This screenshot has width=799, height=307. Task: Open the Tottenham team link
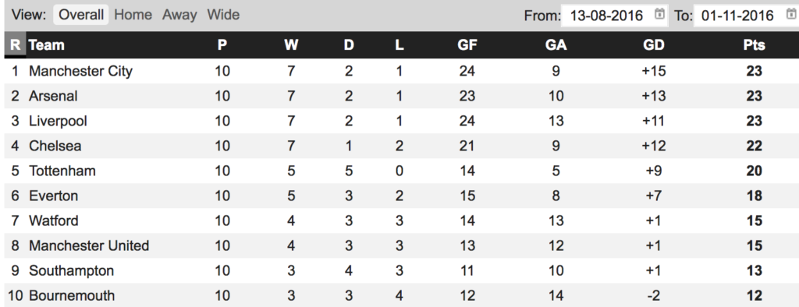tap(62, 171)
